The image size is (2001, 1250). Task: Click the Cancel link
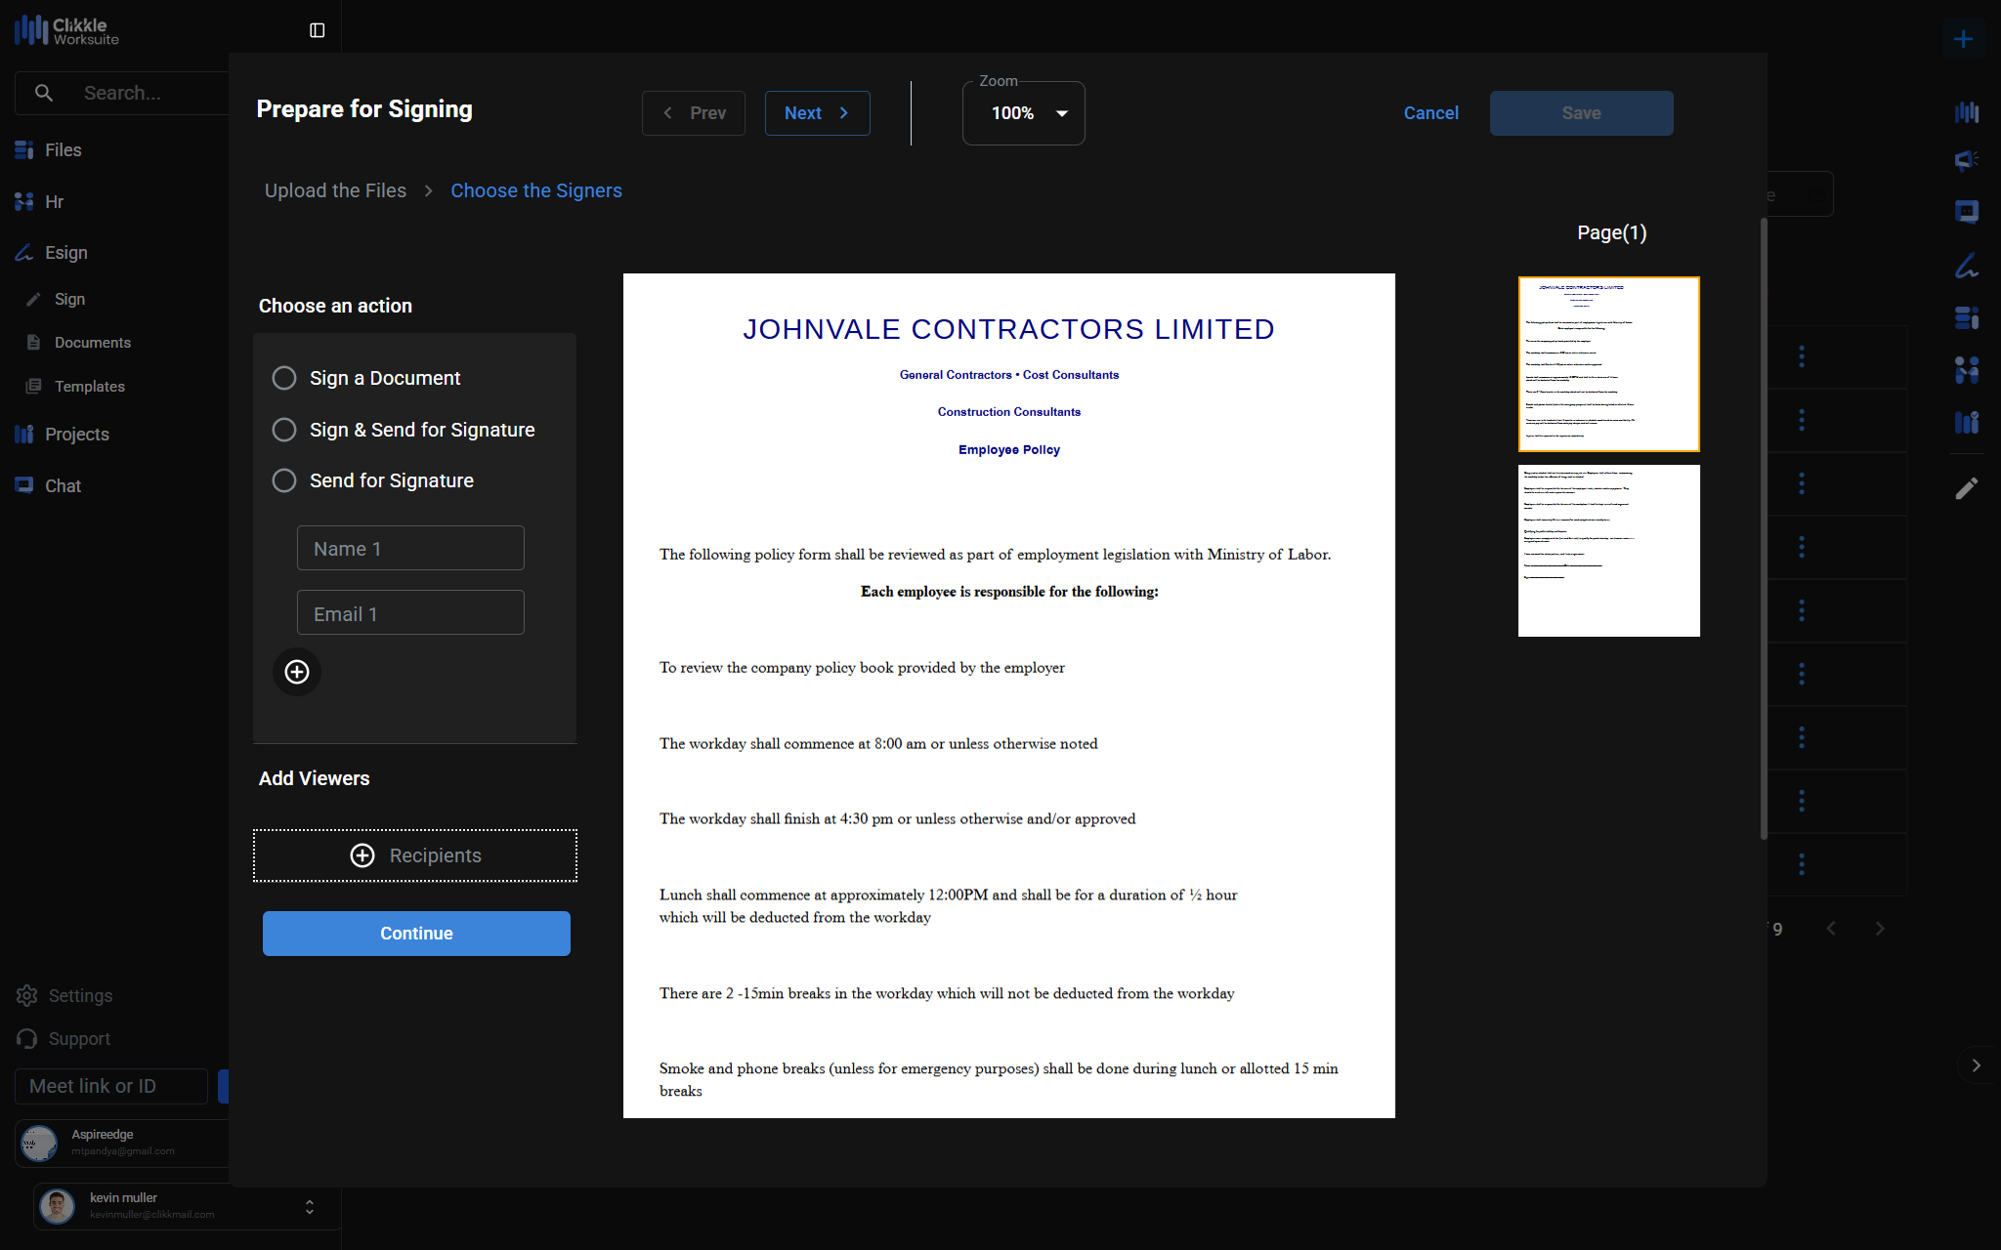1430,113
